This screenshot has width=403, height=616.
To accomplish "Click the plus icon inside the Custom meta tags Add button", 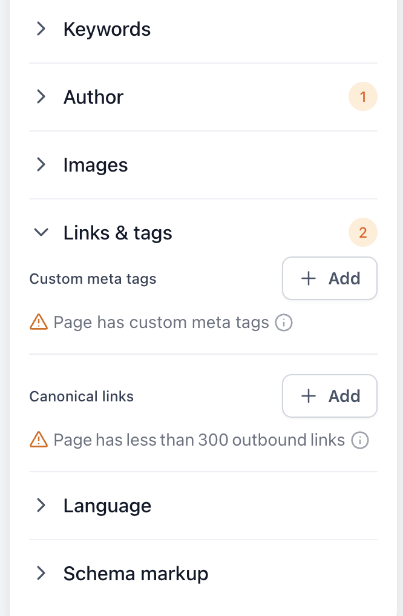I will click(309, 278).
